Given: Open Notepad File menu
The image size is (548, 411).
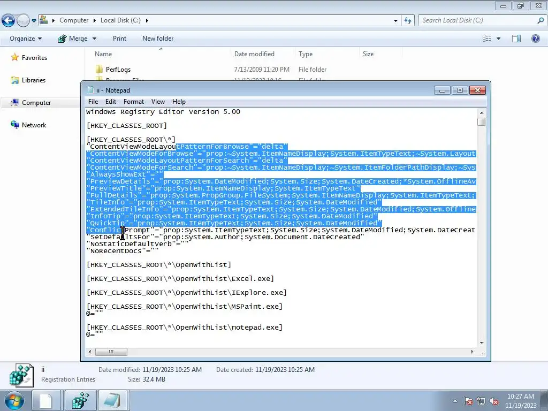Looking at the screenshot, I should tap(93, 102).
